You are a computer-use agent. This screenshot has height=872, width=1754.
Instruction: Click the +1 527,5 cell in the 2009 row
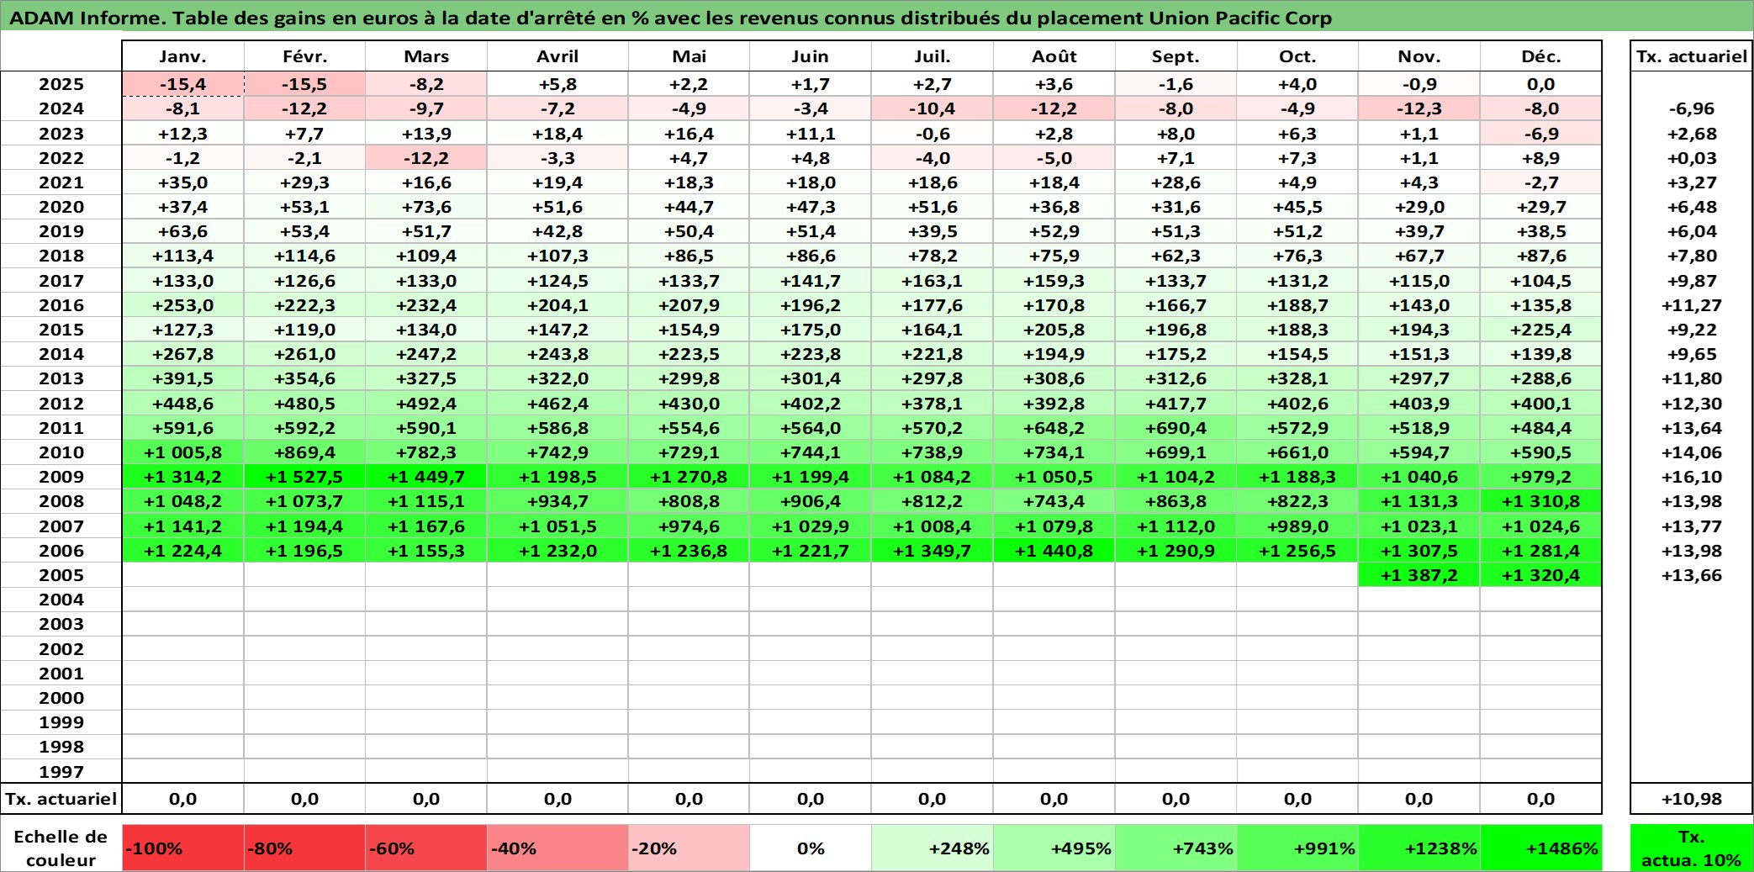click(x=304, y=477)
